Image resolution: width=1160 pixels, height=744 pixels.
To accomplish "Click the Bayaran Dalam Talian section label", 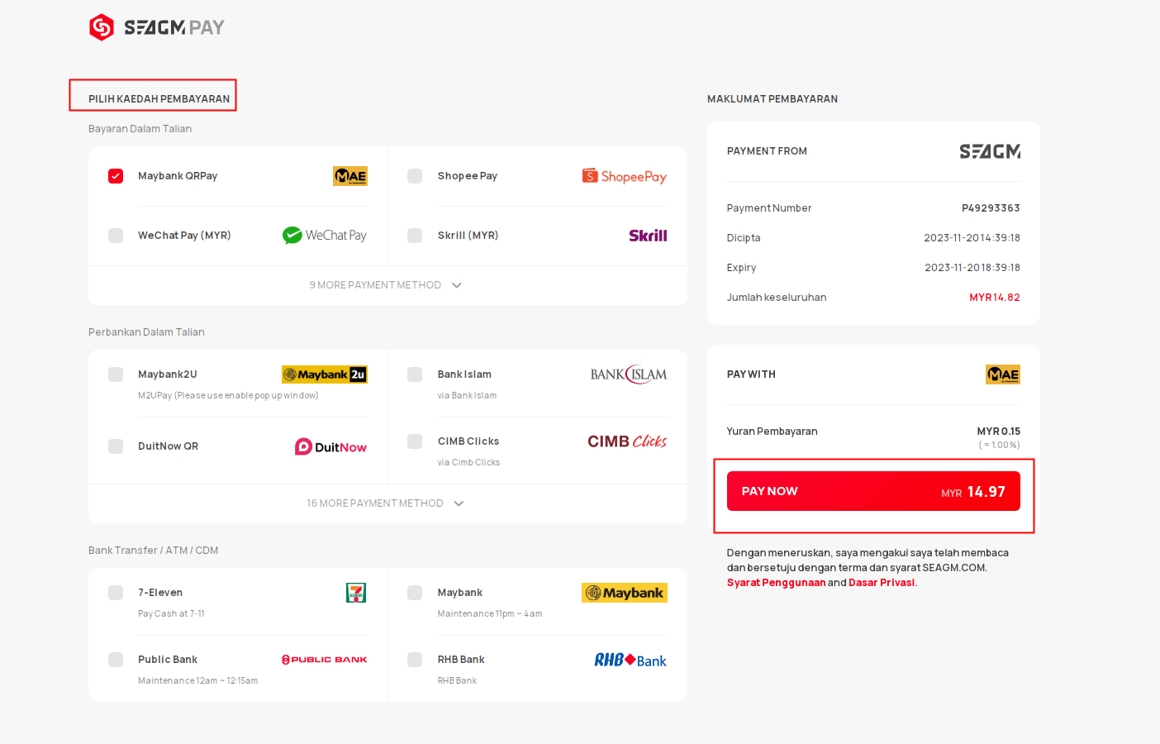I will pyautogui.click(x=140, y=129).
